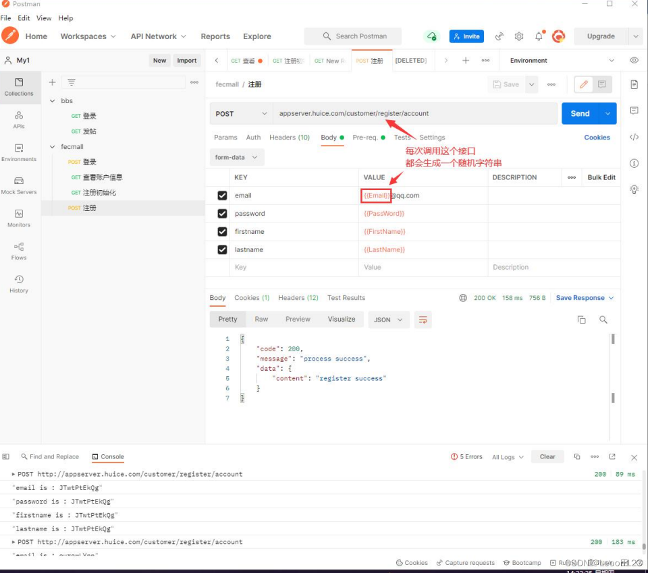This screenshot has width=652, height=573.
Task: Open the user avatar menu
Action: [558, 36]
